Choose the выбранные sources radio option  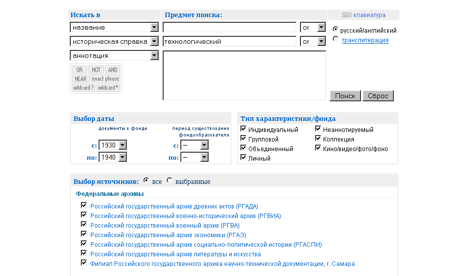click(x=169, y=181)
